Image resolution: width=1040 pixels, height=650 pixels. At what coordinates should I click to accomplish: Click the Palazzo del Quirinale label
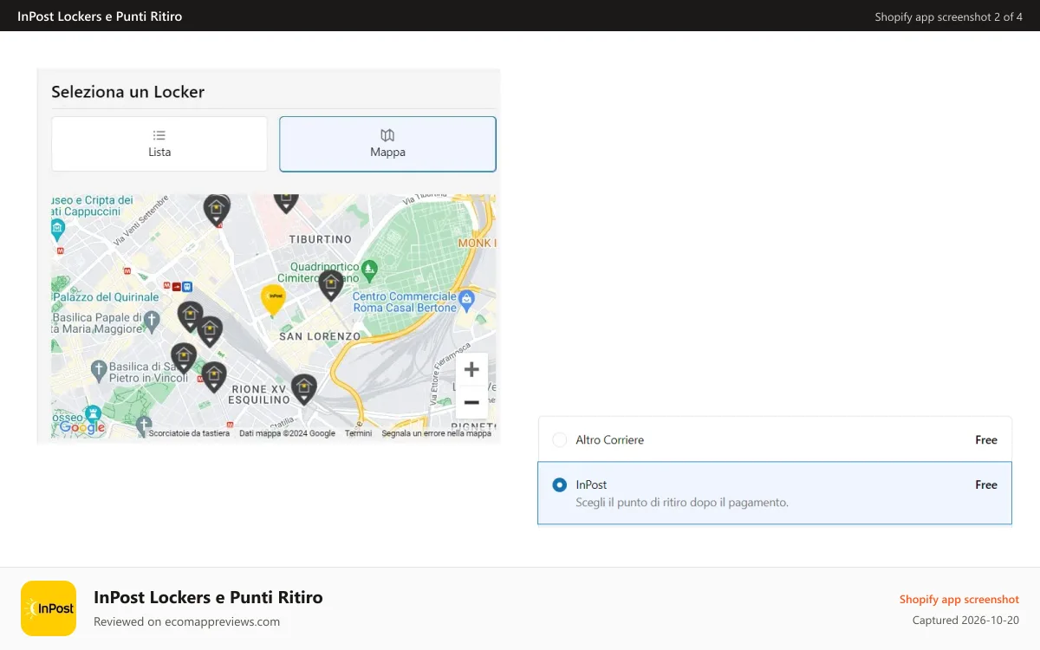106,297
